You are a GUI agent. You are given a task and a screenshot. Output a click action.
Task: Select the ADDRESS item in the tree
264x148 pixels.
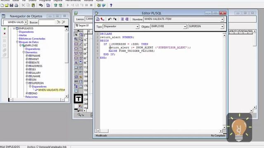click(x=37, y=66)
